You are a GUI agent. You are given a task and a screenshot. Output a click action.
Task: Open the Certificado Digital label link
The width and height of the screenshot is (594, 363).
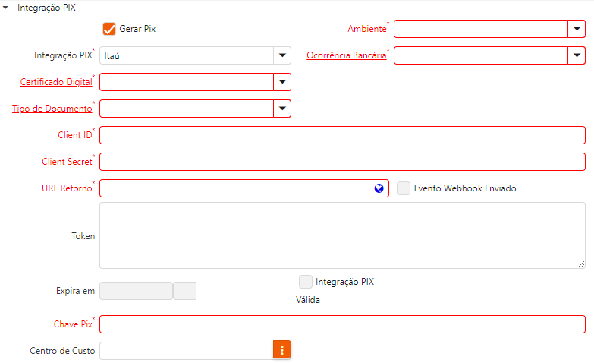click(55, 82)
